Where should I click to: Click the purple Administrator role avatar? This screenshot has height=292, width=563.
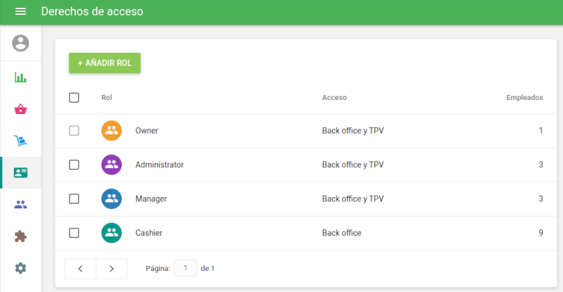(111, 165)
